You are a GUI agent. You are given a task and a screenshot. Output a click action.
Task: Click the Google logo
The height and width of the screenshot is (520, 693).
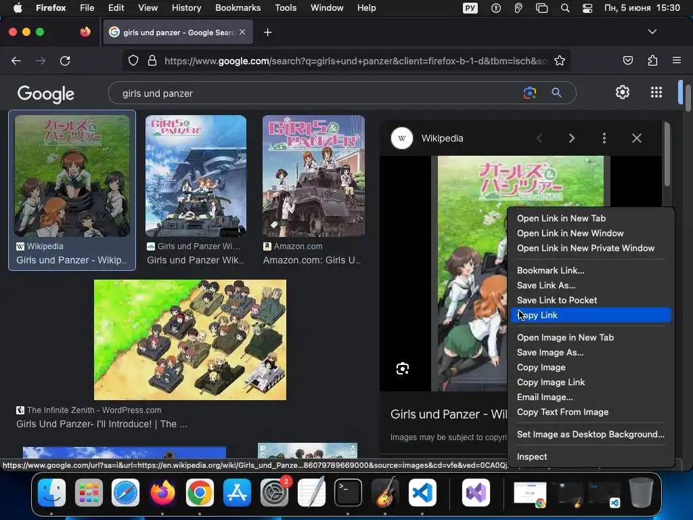[x=46, y=93]
